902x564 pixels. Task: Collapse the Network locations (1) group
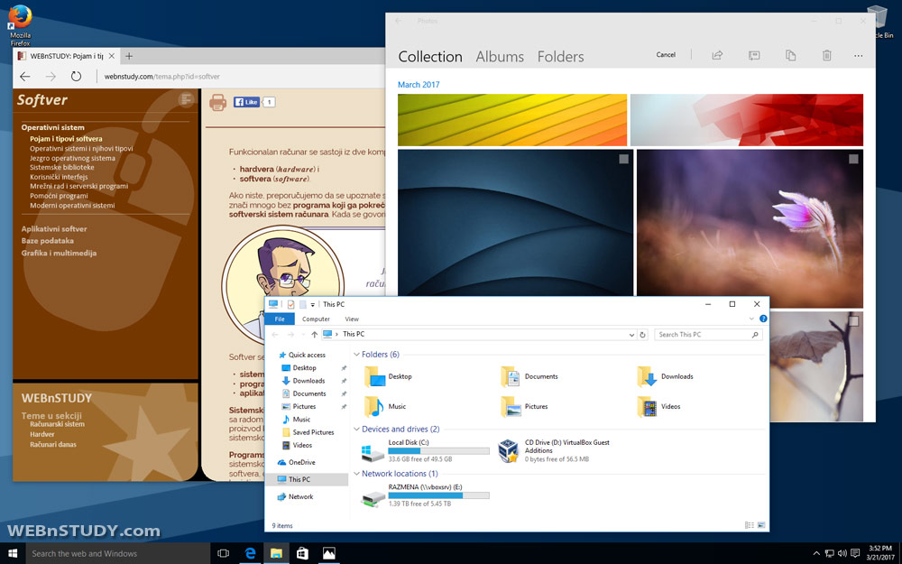[x=356, y=474]
